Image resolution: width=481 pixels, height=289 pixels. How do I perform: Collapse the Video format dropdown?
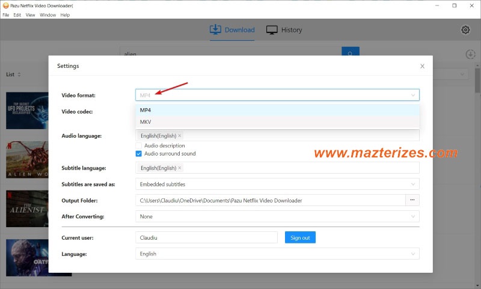click(413, 96)
